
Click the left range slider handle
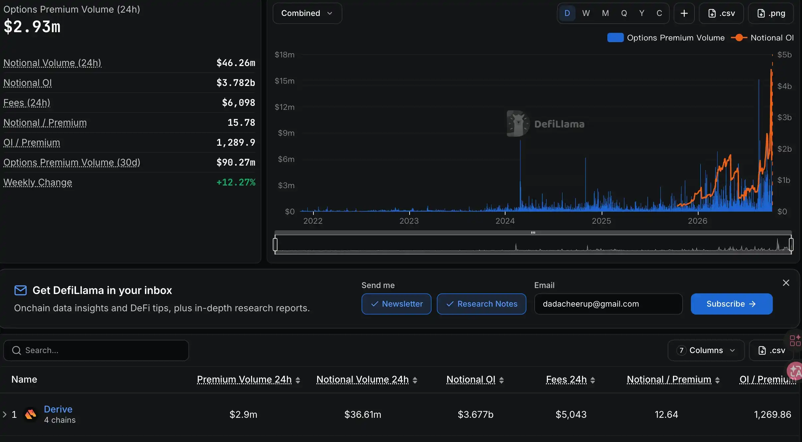(275, 245)
